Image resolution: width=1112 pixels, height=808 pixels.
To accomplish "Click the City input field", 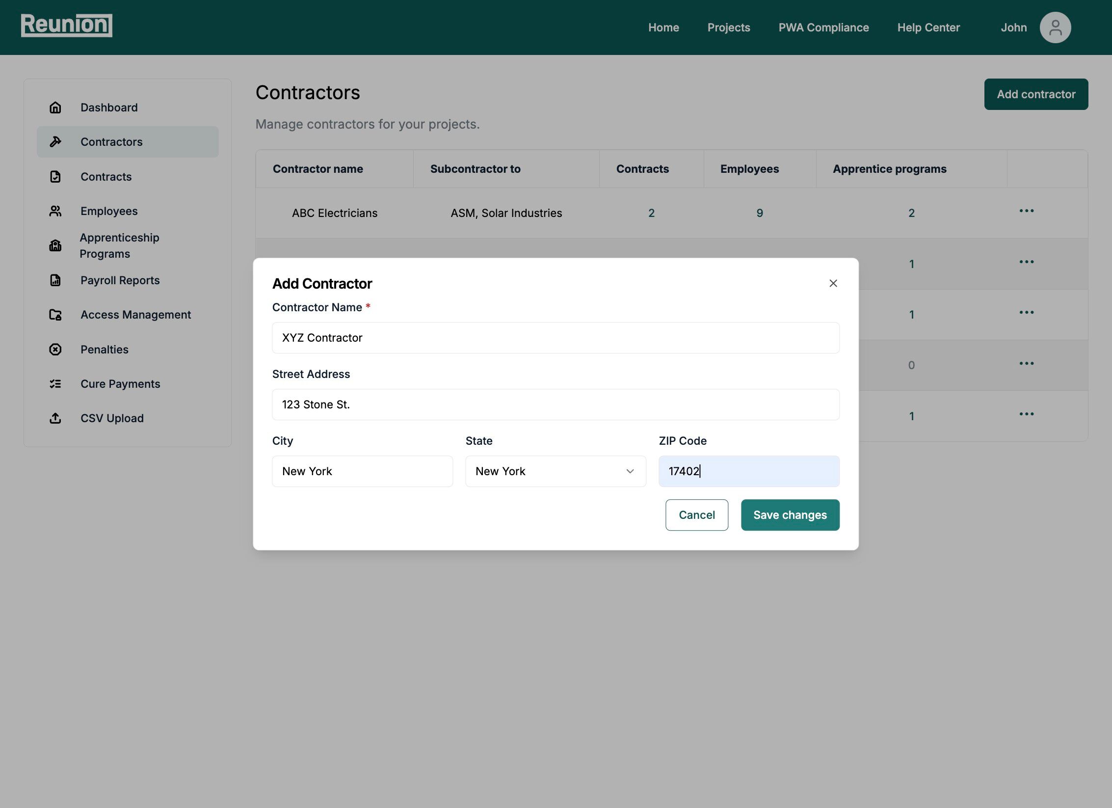I will point(362,471).
